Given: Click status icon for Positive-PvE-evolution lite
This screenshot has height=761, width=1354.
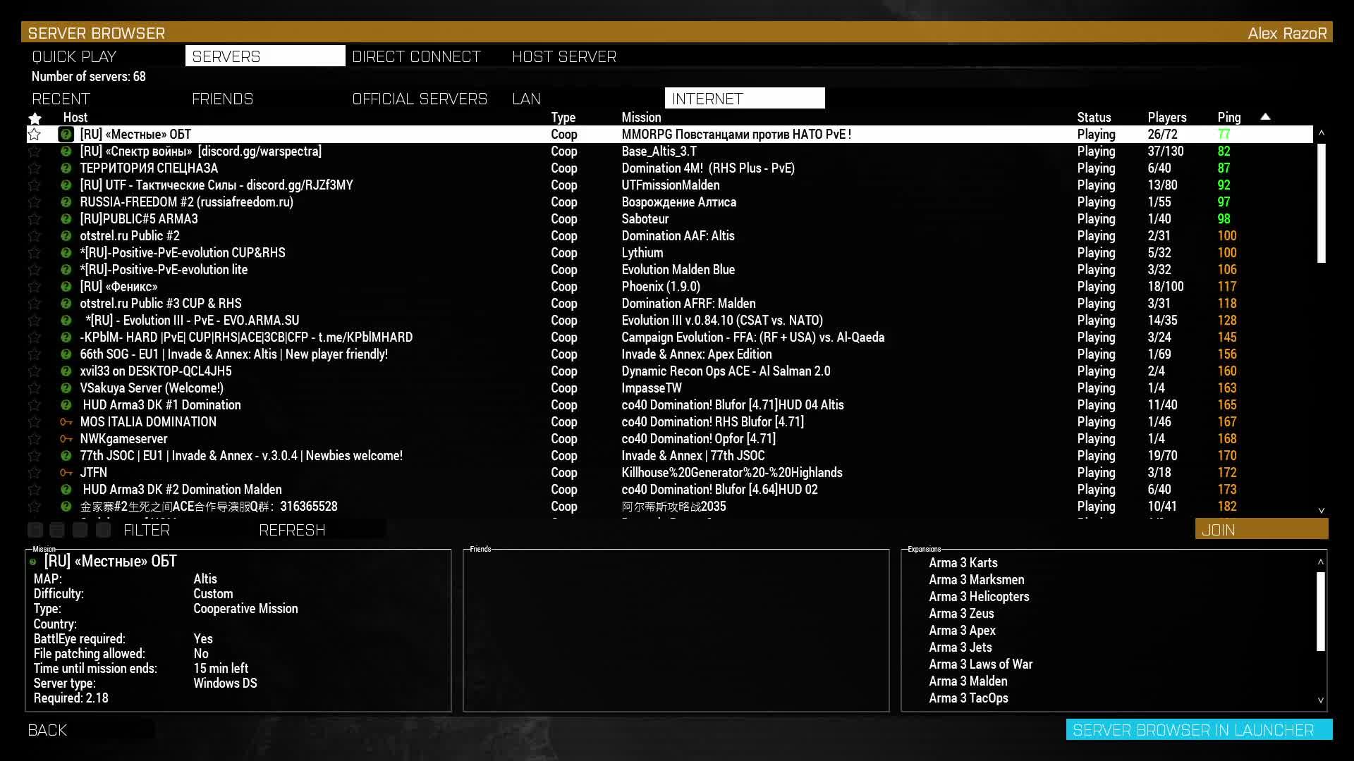Looking at the screenshot, I should pos(66,270).
